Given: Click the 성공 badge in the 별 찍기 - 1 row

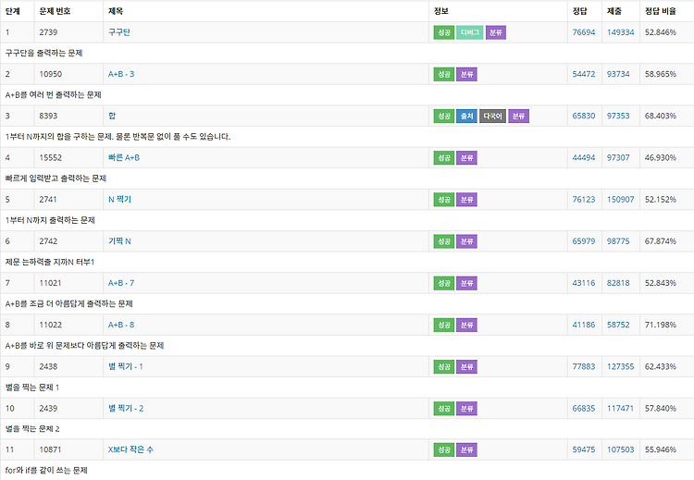Looking at the screenshot, I should (444, 367).
